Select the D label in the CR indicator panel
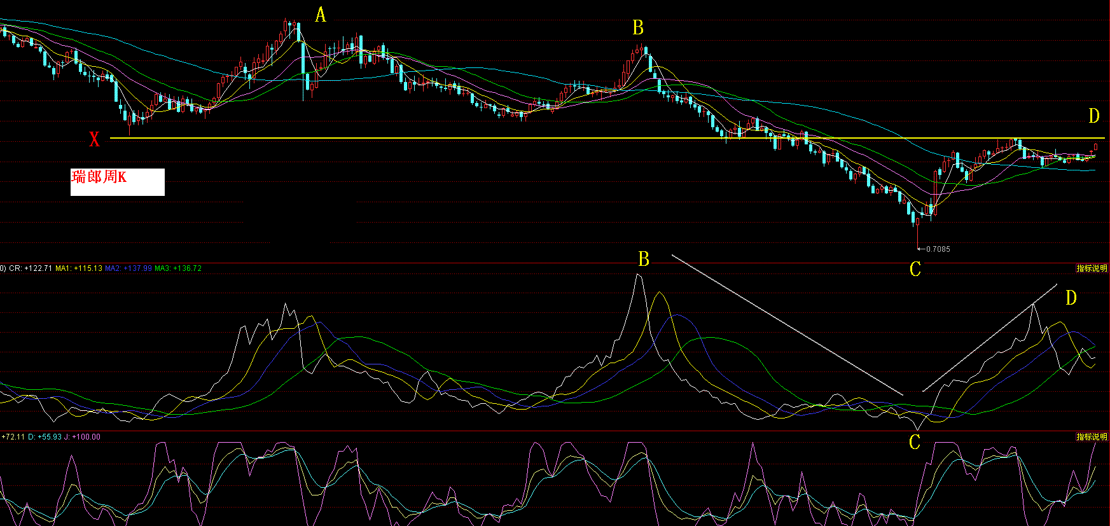The width and height of the screenshot is (1110, 526). [1071, 298]
